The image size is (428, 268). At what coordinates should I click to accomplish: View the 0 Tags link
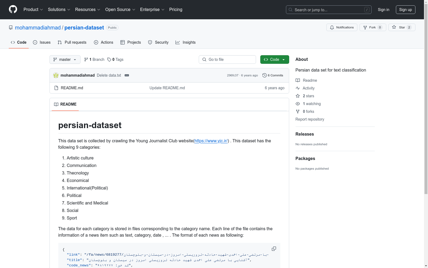(115, 59)
